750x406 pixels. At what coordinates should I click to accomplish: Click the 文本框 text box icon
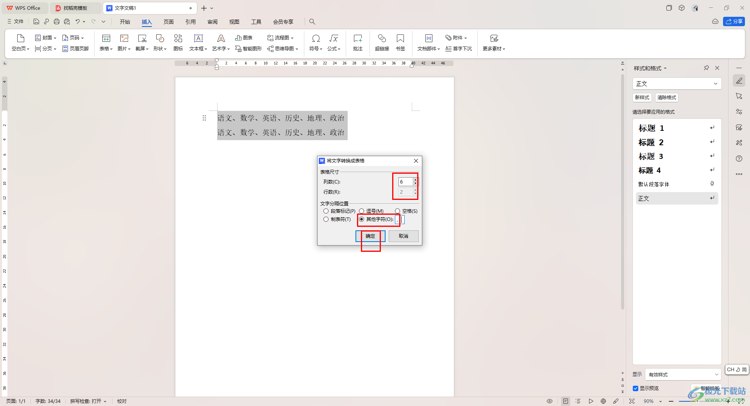pos(198,38)
